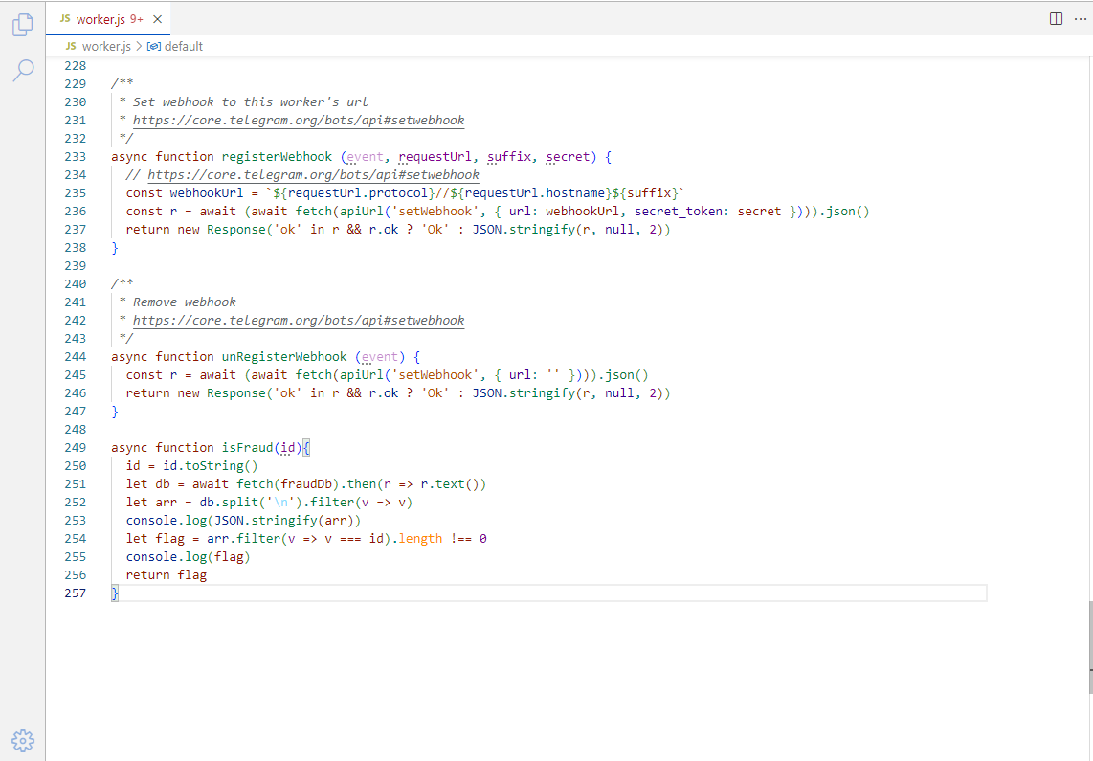Expand the default symbol breadcrumb

[x=183, y=46]
